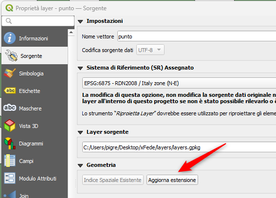This screenshot has height=198, width=276.
Task: Open the Maschere abc icon
Action: point(10,108)
